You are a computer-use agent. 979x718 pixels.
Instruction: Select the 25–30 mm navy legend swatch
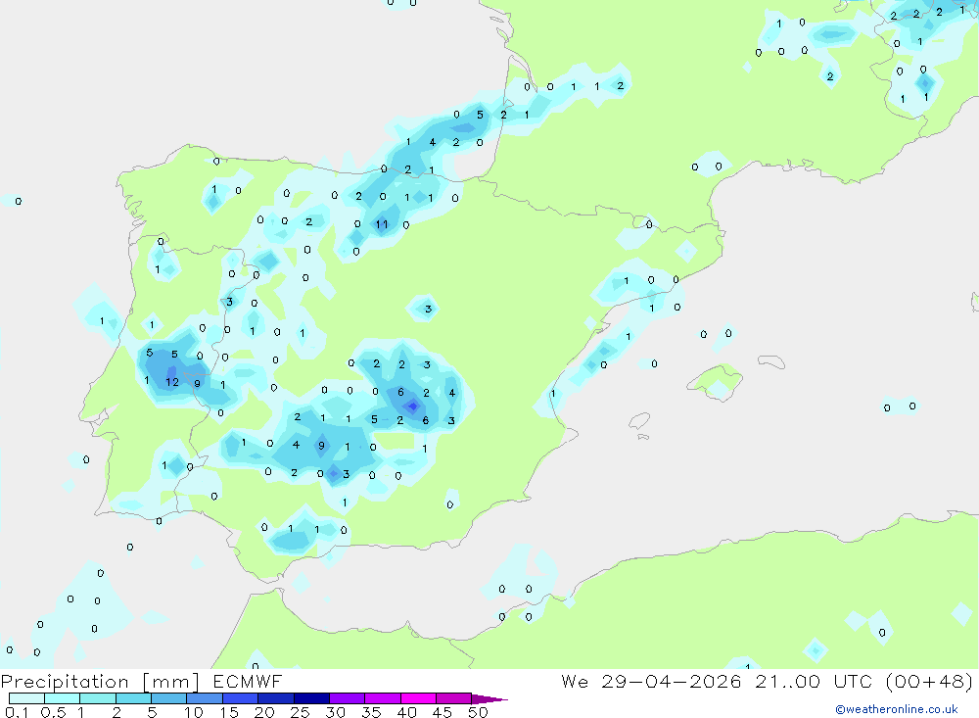click(x=311, y=698)
